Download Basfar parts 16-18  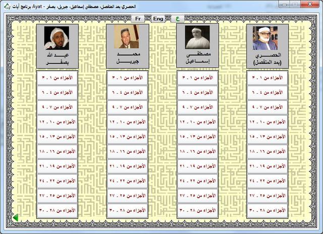pyautogui.click(x=57, y=151)
